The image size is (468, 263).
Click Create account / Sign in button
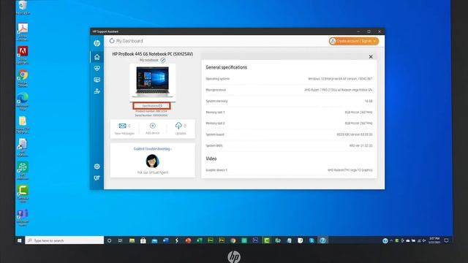pos(354,41)
